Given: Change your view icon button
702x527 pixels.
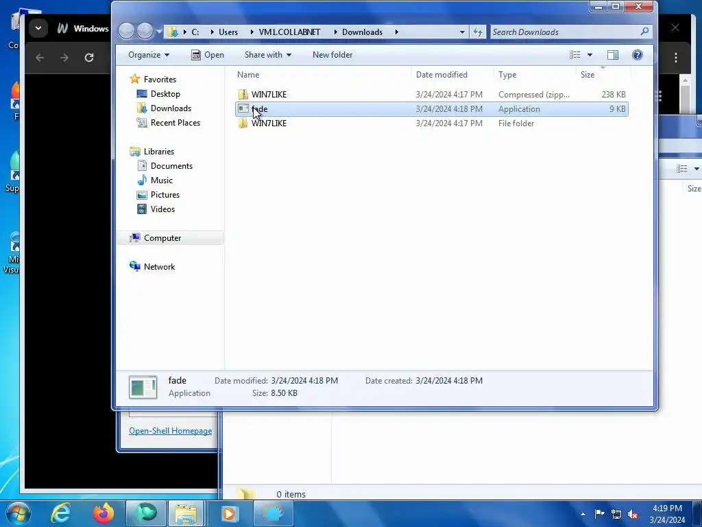Looking at the screenshot, I should pos(575,55).
